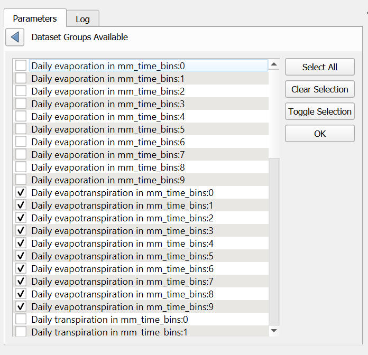Uncheck Daily evapotranspiration time_bins:9 checkbox

point(21,307)
